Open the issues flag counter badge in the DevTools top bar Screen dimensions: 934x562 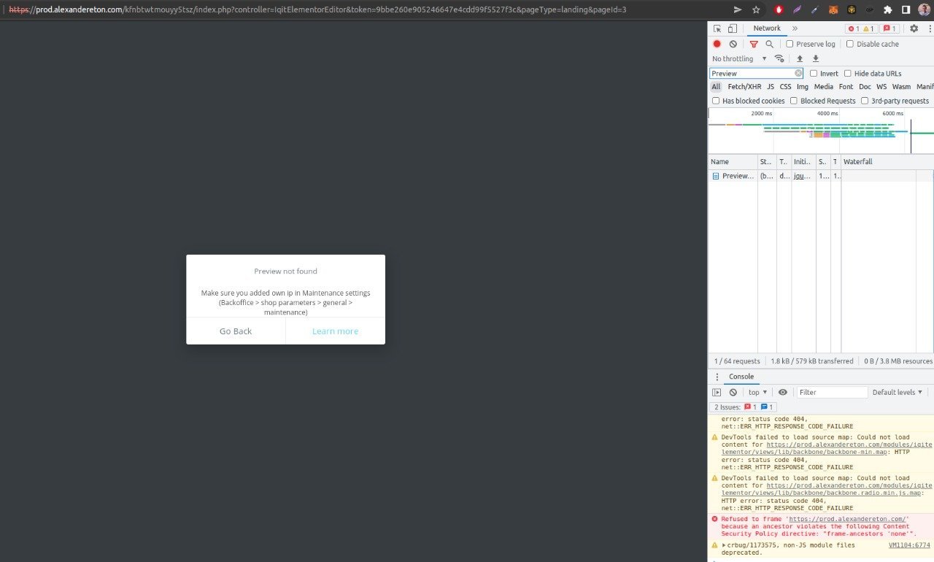[889, 28]
